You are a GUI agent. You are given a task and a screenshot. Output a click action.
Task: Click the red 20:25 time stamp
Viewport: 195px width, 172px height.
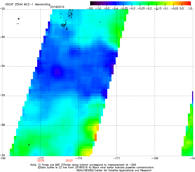[x=69, y=161]
